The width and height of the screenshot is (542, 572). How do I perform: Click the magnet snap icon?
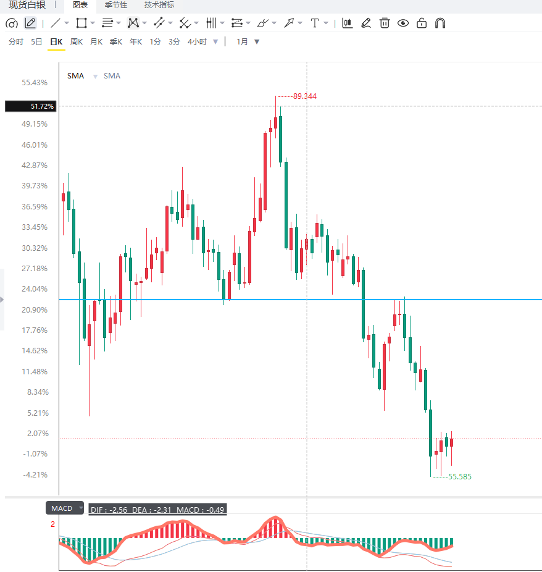pyautogui.click(x=440, y=23)
